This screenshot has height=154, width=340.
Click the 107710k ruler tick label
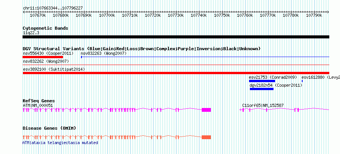coord(130,15)
